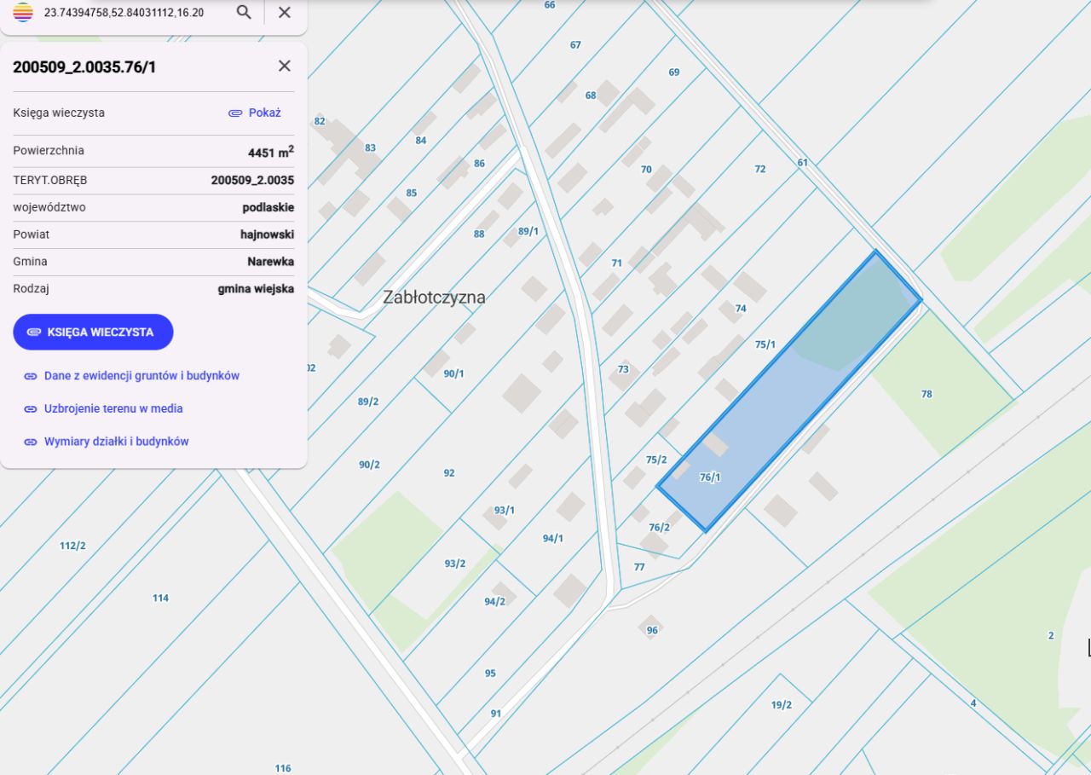
Task: Select parcel 114 on the map
Action: [x=160, y=598]
